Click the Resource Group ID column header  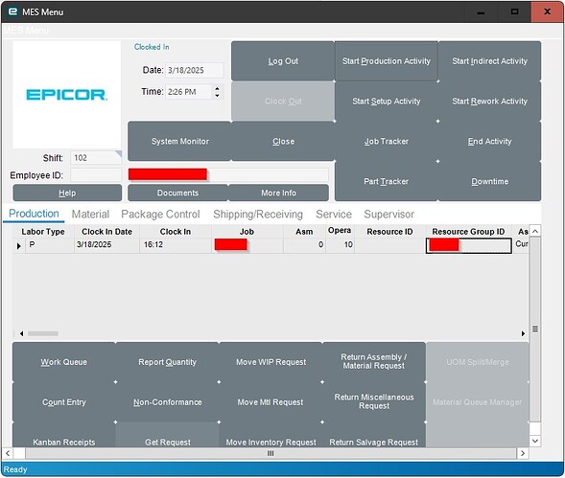point(468,232)
